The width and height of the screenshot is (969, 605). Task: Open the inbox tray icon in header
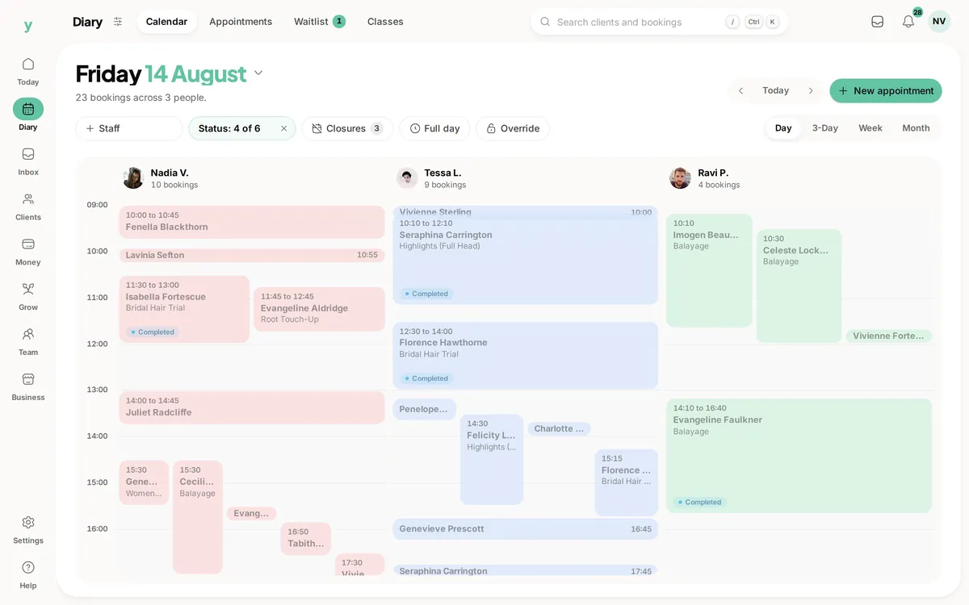[x=877, y=22]
